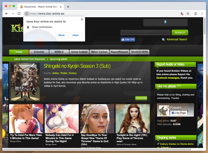The image size is (208, 153).
Task: Reload the page with the refresh icon
Action: point(19,13)
